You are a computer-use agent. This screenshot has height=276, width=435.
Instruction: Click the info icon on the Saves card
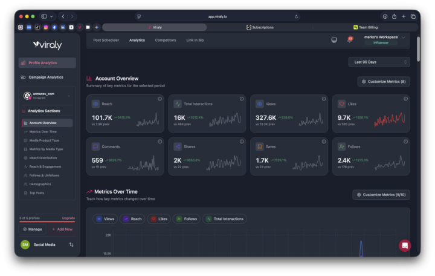point(324,142)
